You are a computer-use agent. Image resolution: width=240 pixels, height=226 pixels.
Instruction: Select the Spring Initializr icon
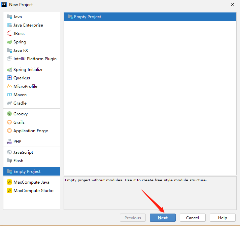(x=9, y=70)
